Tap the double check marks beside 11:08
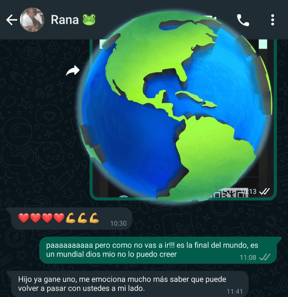This screenshot has width=288, height=297. (x=265, y=257)
